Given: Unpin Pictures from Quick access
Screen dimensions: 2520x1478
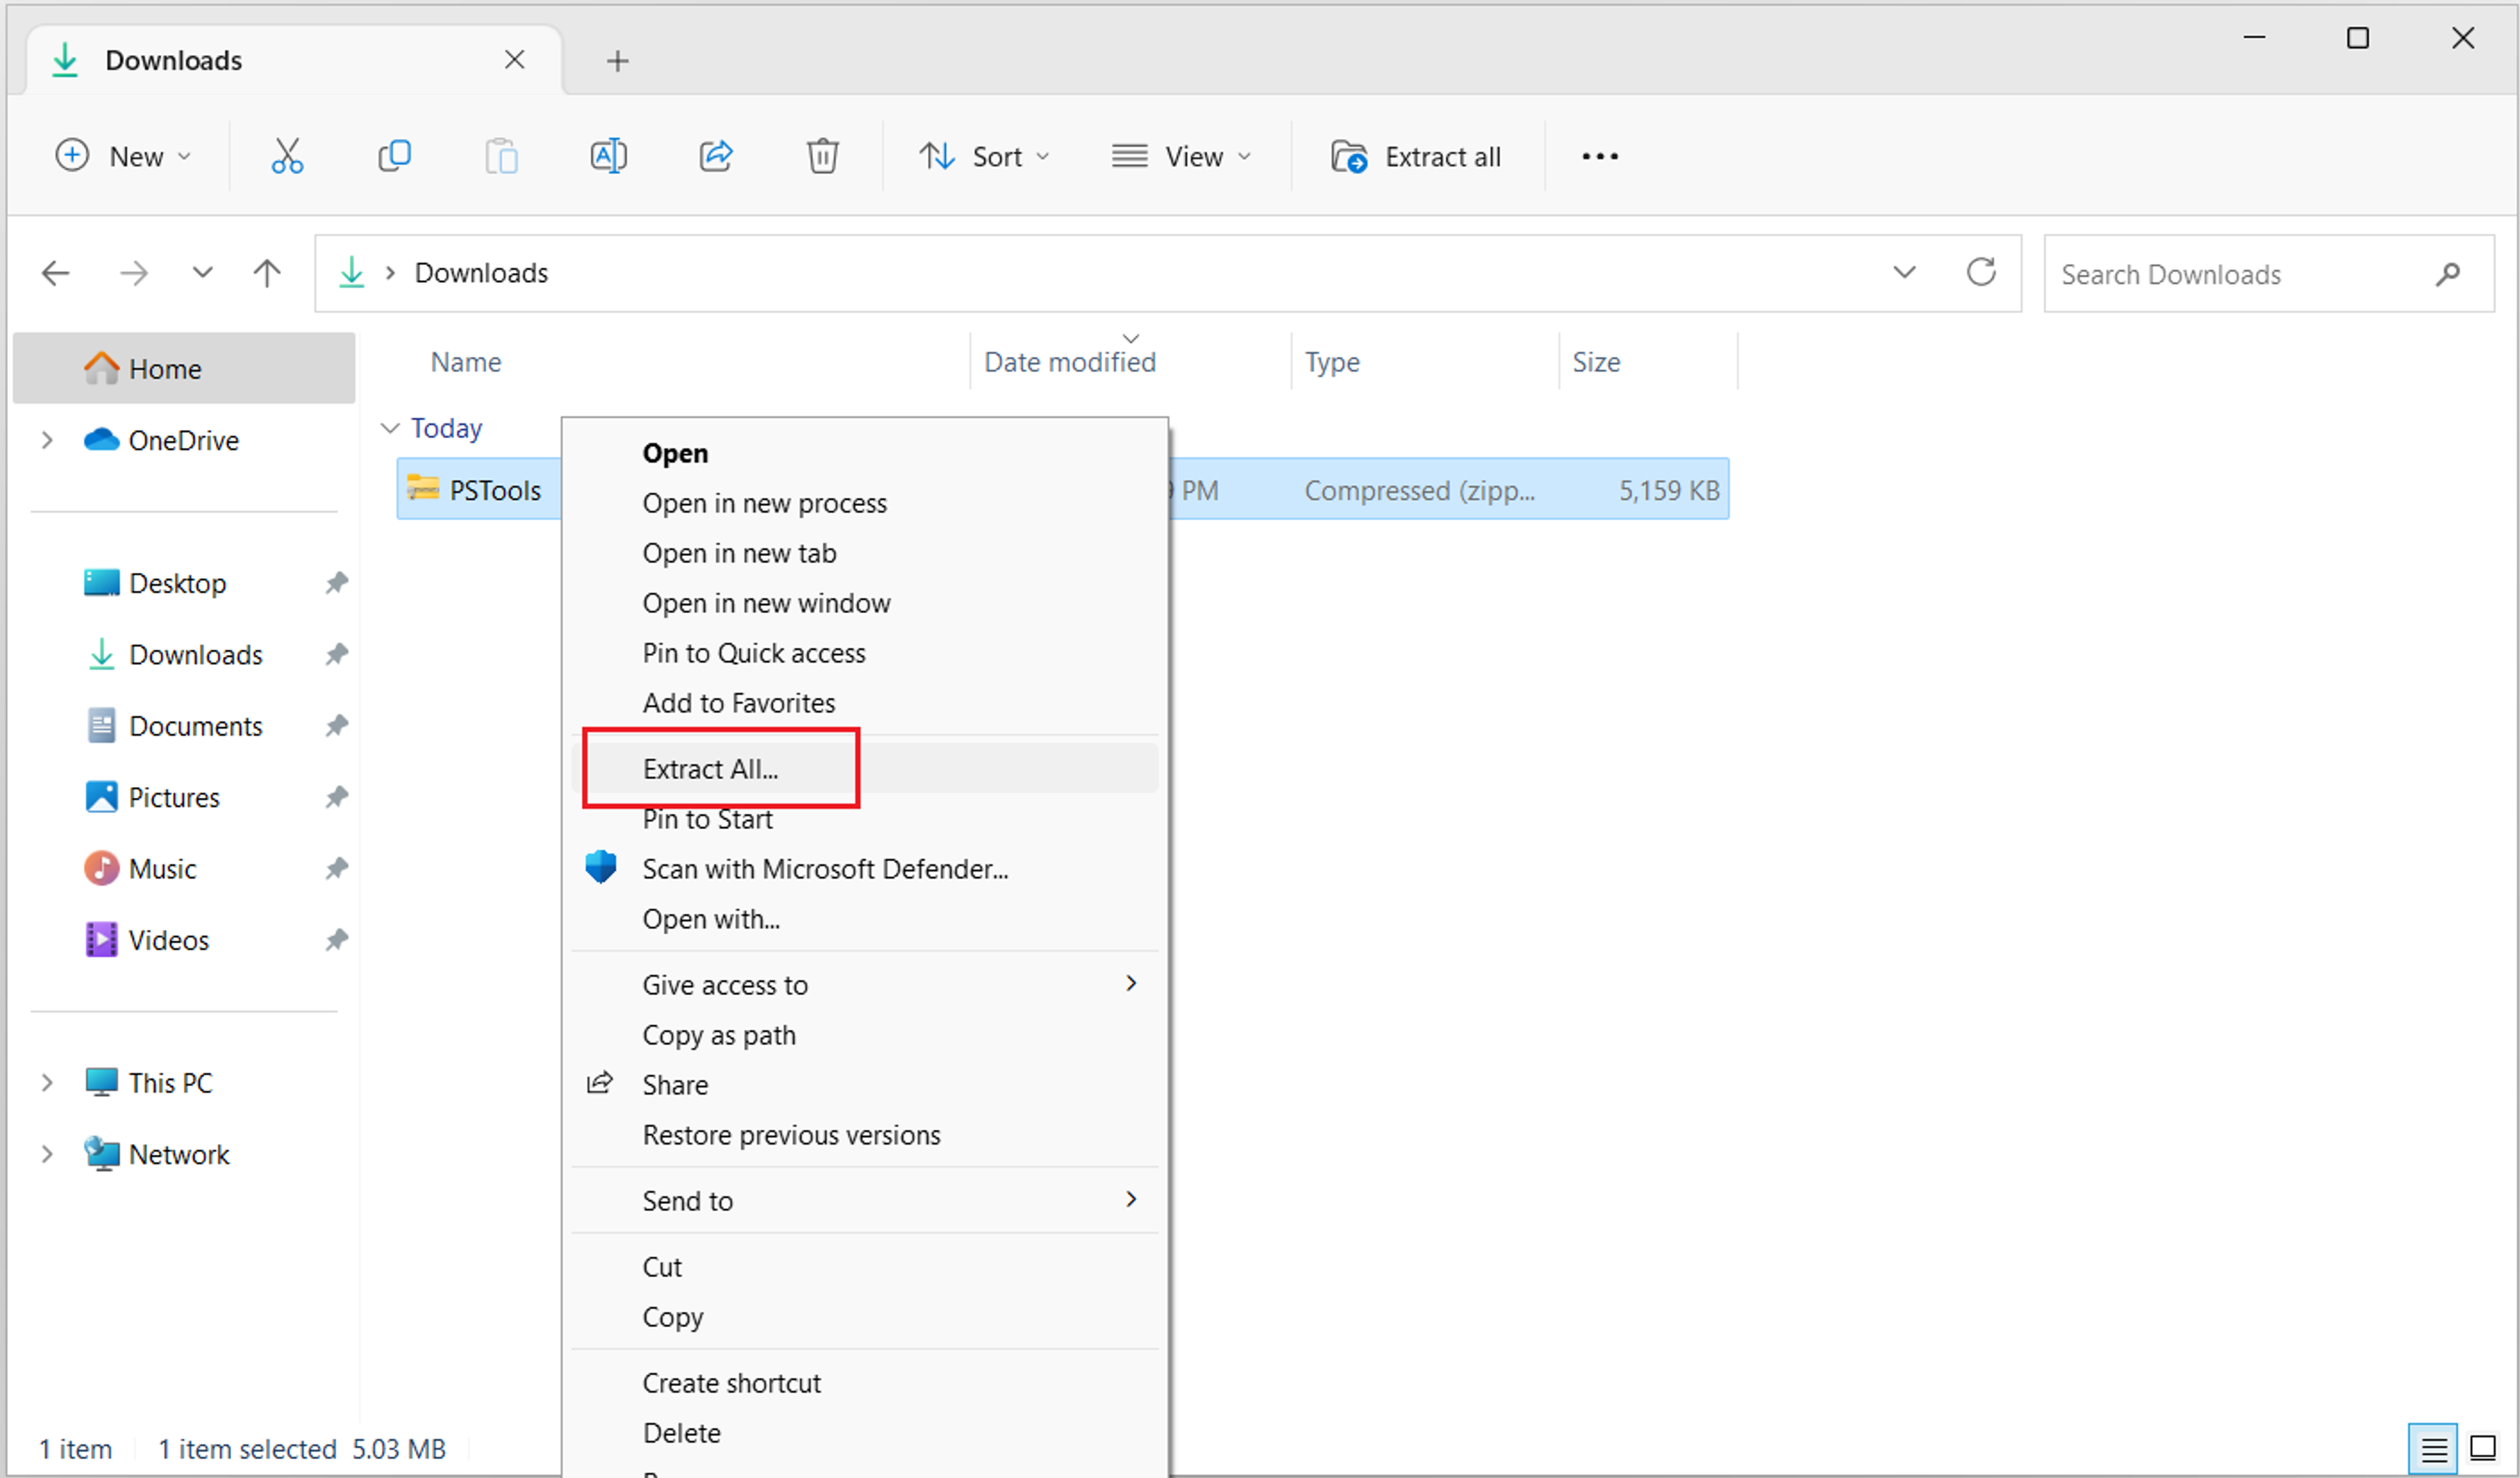Looking at the screenshot, I should (336, 798).
